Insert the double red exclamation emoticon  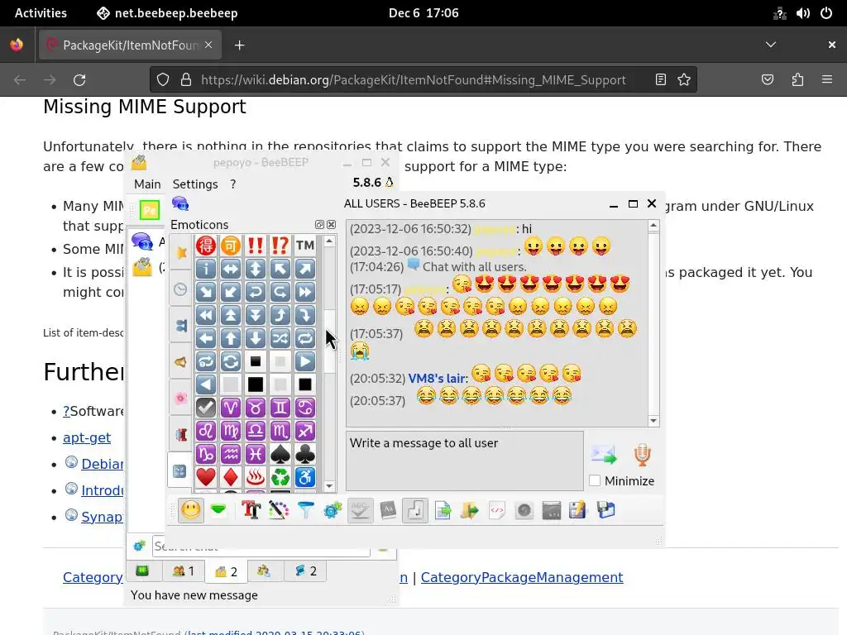click(256, 246)
